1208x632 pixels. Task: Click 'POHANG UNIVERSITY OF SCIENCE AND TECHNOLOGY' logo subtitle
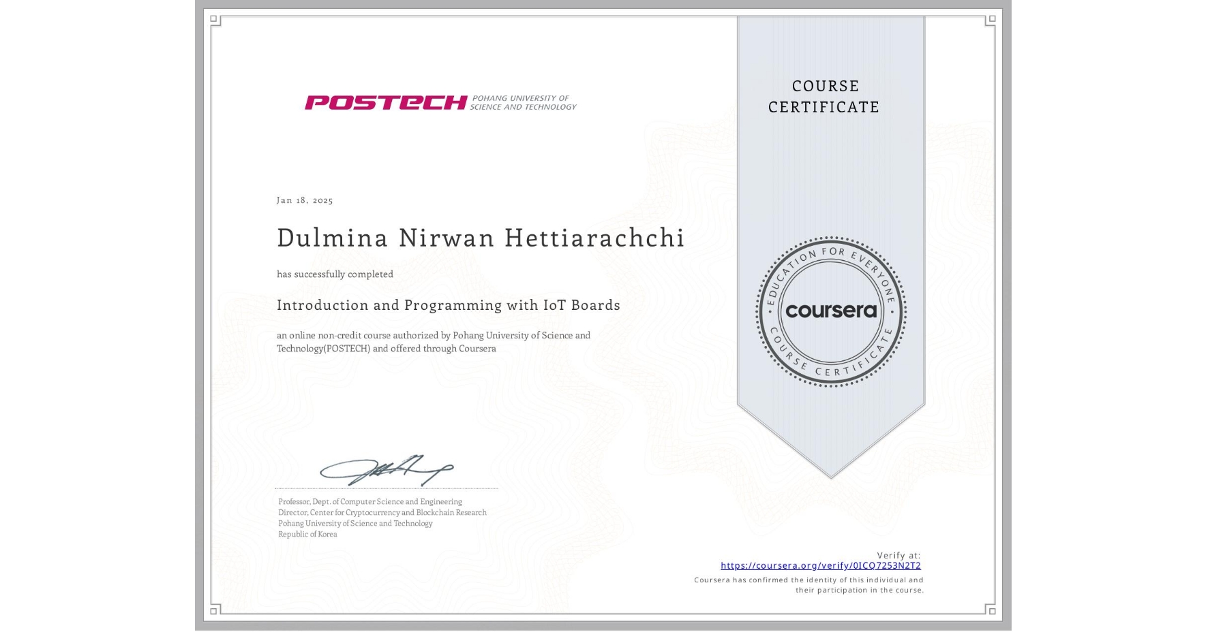coord(524,103)
